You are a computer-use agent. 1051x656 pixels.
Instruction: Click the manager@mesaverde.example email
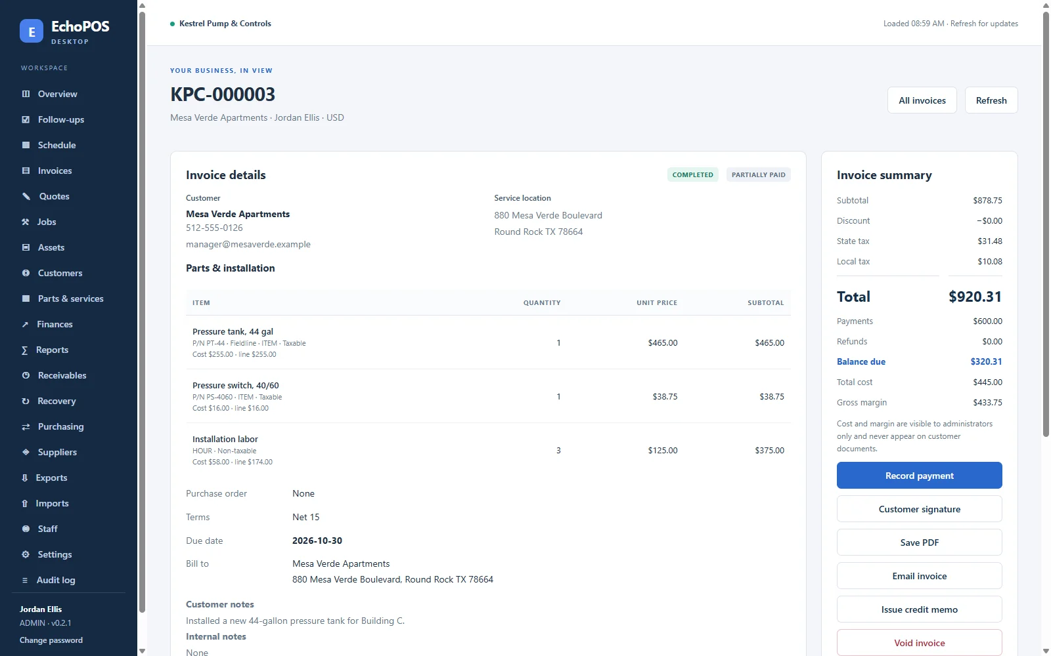point(248,244)
